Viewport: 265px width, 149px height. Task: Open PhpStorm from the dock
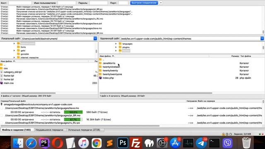point(44,143)
